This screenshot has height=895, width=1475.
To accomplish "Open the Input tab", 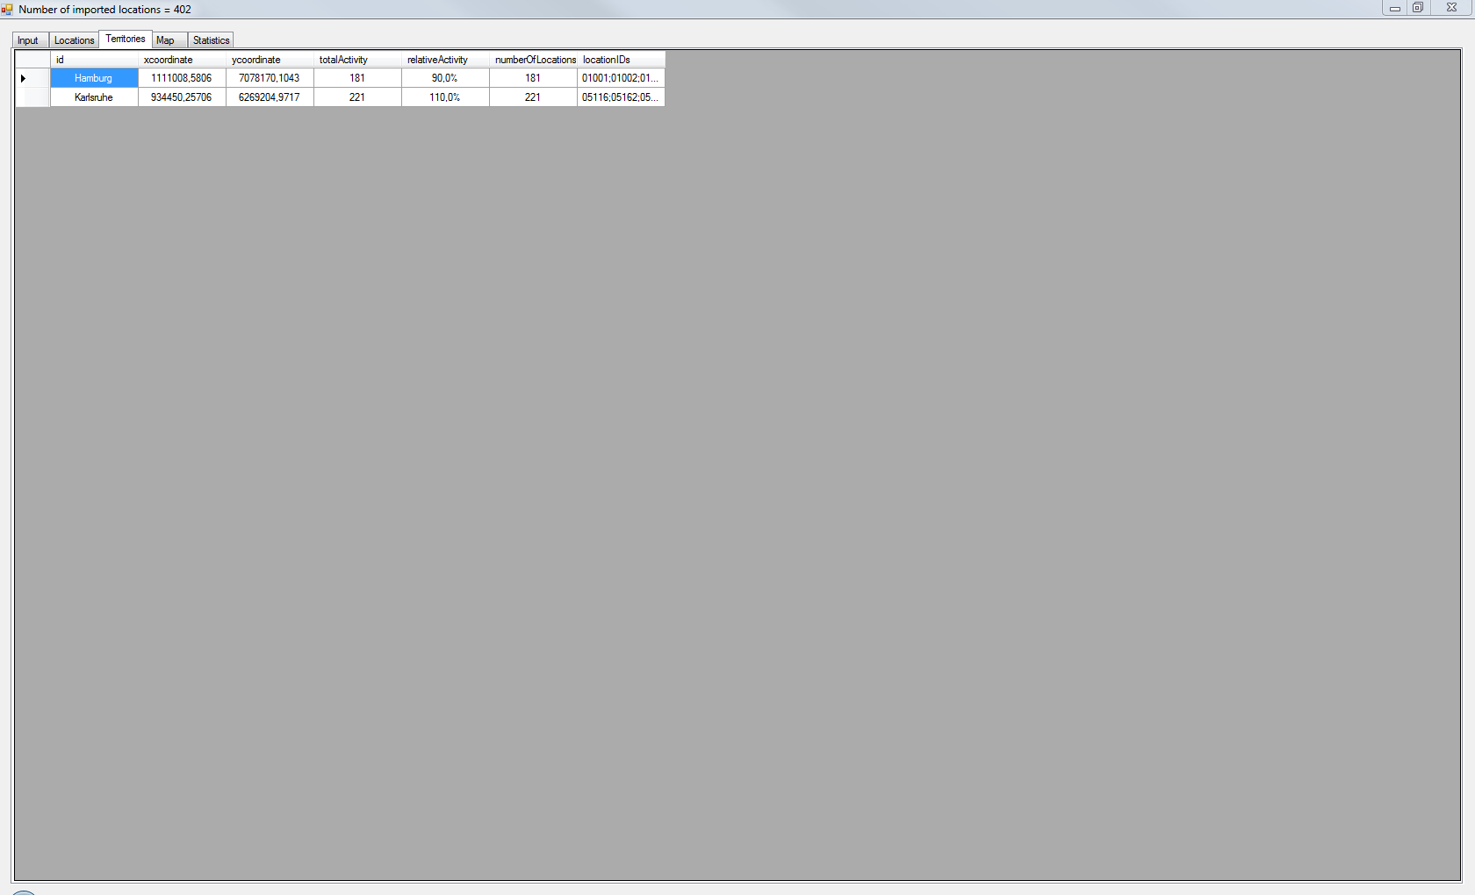I will [28, 40].
